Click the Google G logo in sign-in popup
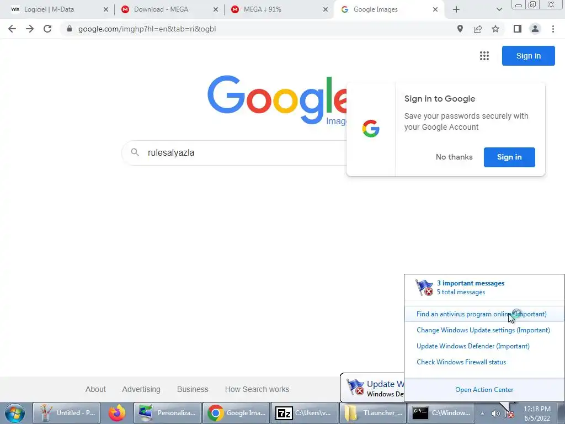This screenshot has width=565, height=424. (x=371, y=129)
